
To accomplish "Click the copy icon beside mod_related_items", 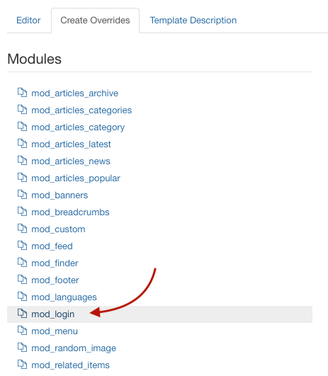I will [x=22, y=365].
